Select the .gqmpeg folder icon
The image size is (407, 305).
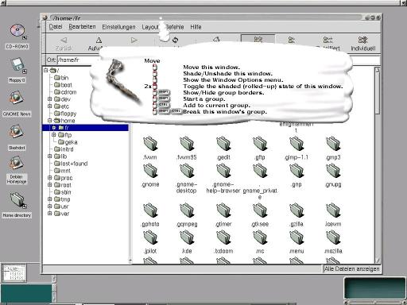coord(187,210)
